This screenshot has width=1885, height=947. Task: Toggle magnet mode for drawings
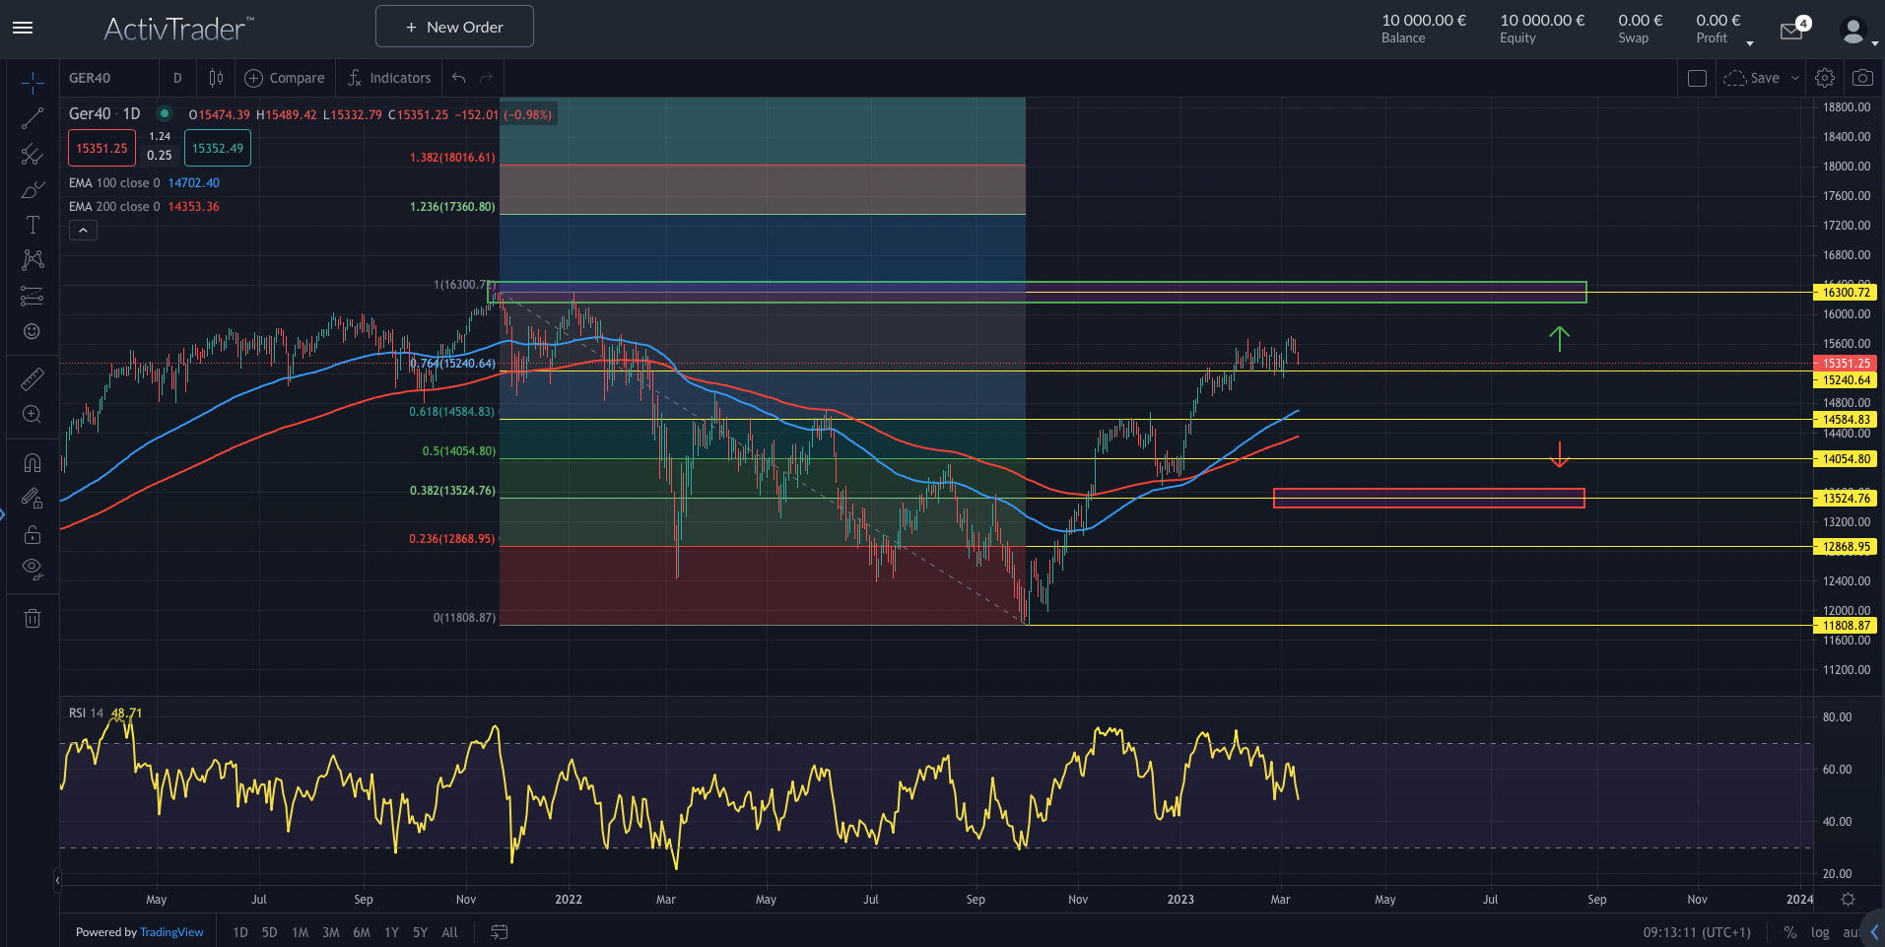point(33,461)
